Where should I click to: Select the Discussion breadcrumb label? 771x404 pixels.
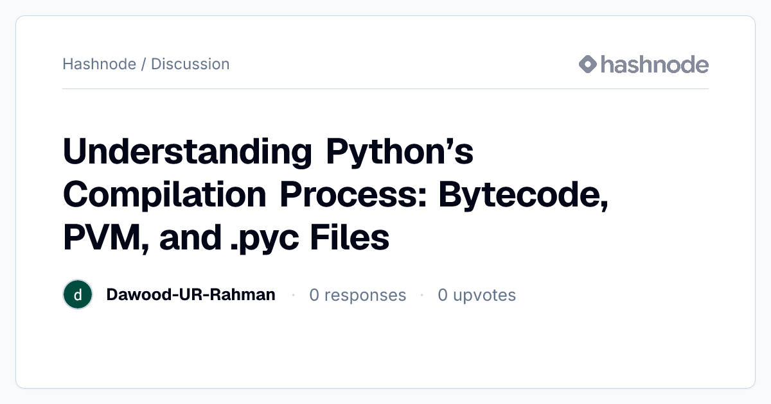tap(190, 64)
